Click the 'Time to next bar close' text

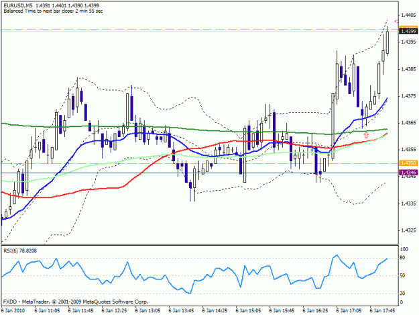coord(63,11)
